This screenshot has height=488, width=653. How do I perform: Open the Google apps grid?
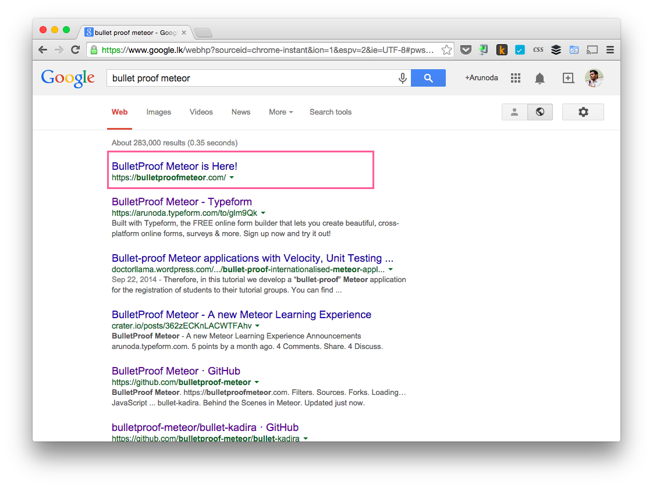(x=516, y=78)
